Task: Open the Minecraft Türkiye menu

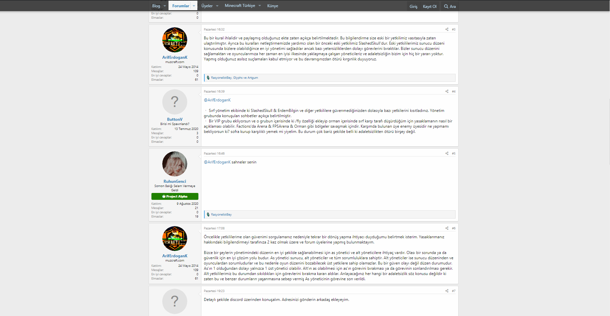Action: pos(240,6)
